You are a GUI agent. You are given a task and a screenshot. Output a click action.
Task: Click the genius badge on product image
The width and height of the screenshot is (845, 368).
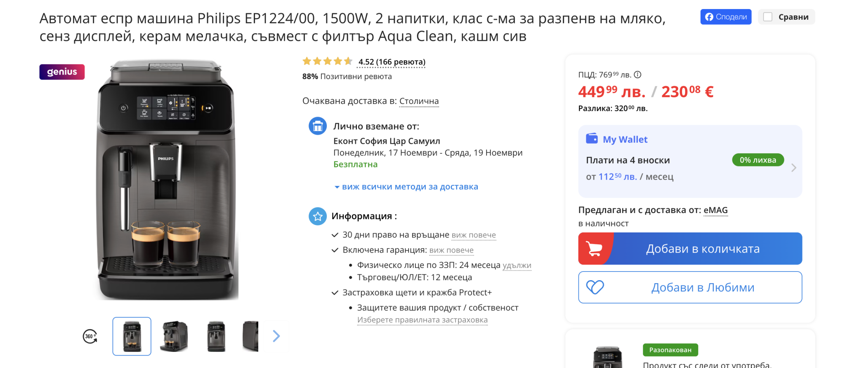[x=62, y=72]
